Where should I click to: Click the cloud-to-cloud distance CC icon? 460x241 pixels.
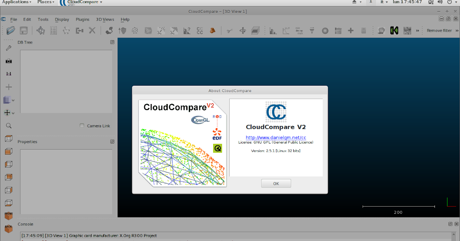tap(200, 31)
